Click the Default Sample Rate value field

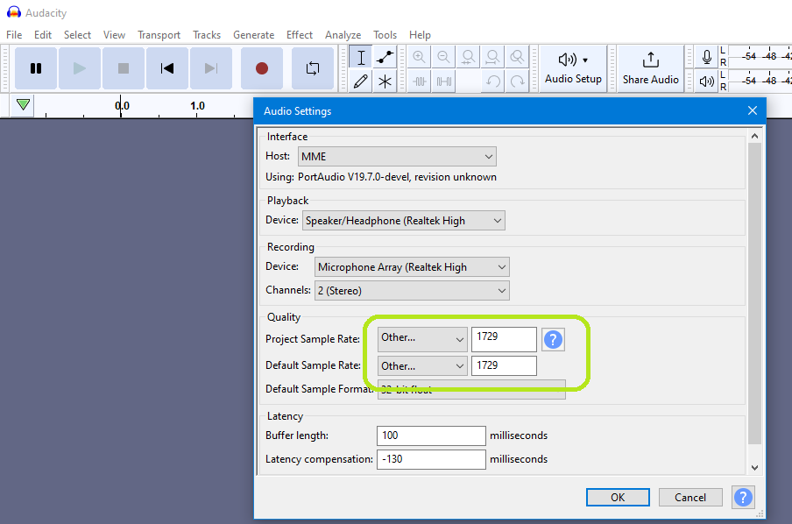tap(504, 366)
